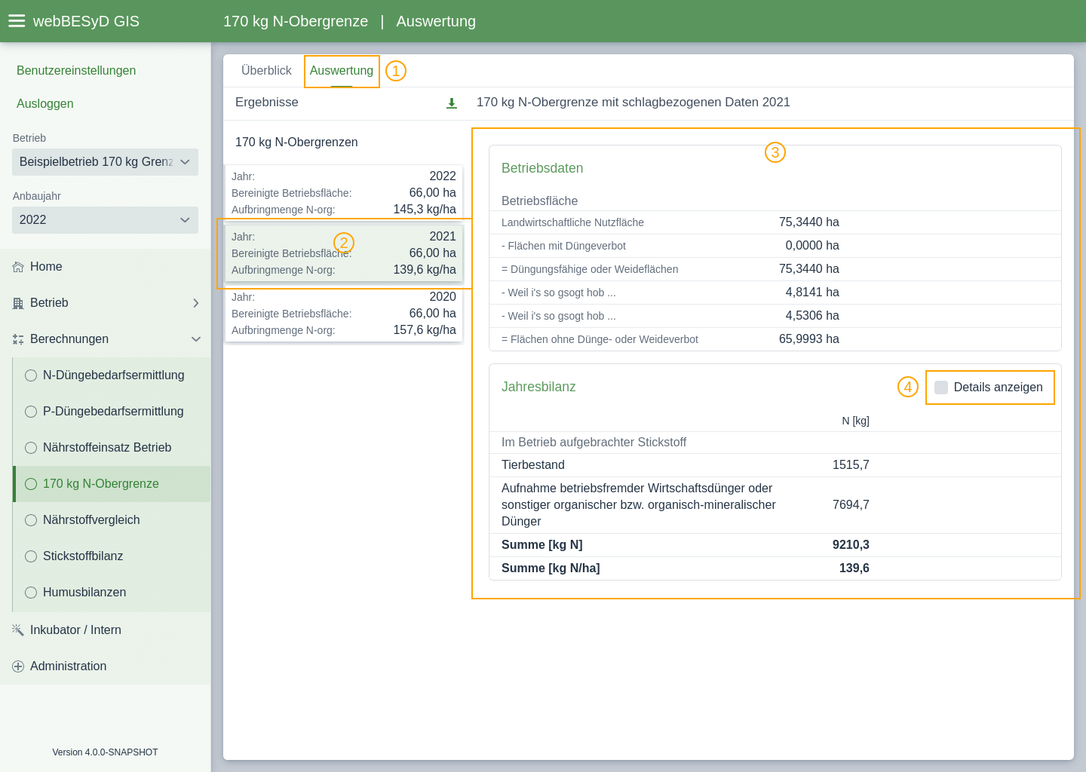Select the P-Düngebedarfsermittlung radio circle
The width and height of the screenshot is (1086, 772).
point(31,412)
